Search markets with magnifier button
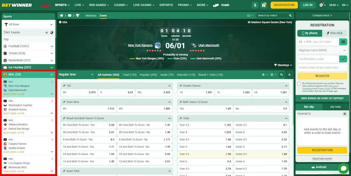The height and width of the screenshot is (176, 351). [281, 74]
